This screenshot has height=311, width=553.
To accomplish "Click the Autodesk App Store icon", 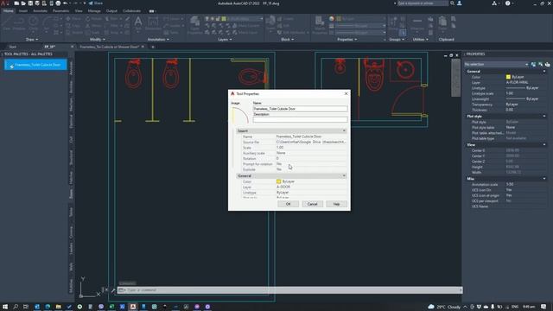I will pyautogui.click(x=494, y=3).
